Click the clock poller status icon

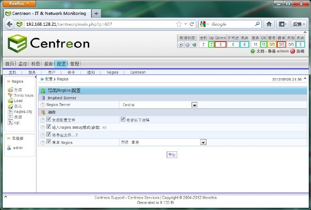coord(181,45)
